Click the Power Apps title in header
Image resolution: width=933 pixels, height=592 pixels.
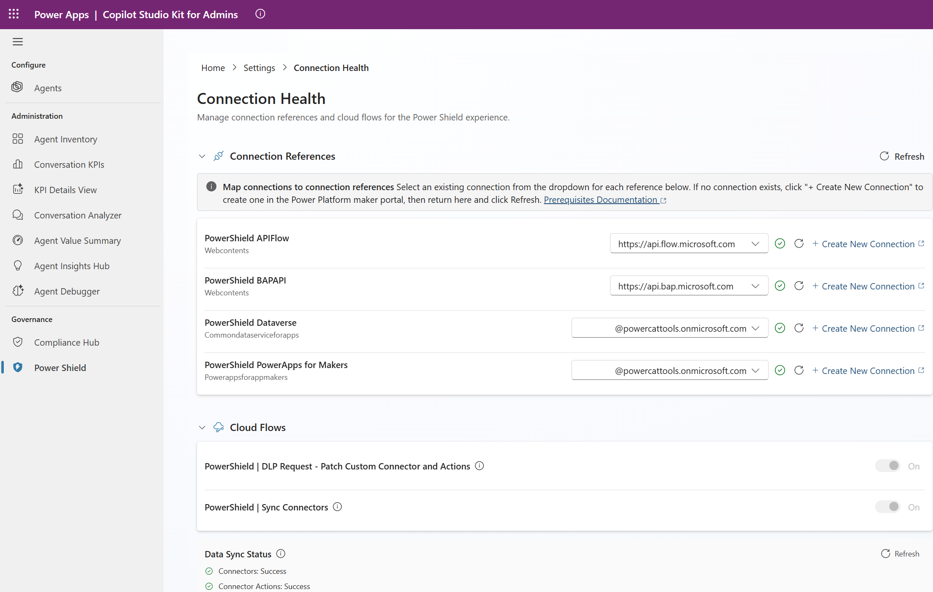pyautogui.click(x=61, y=14)
